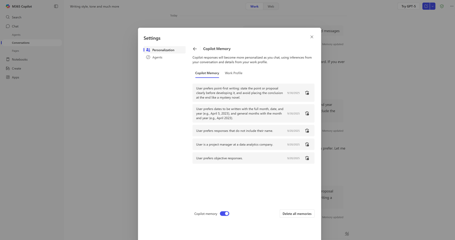Open the Agents settings section
The image size is (455, 240).
(x=157, y=57)
